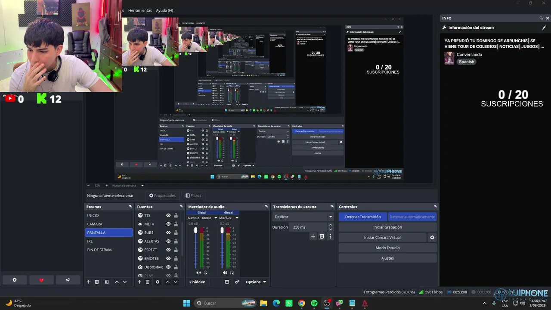The image size is (551, 310).
Task: Toggle the lock on META source
Action: pos(176,224)
